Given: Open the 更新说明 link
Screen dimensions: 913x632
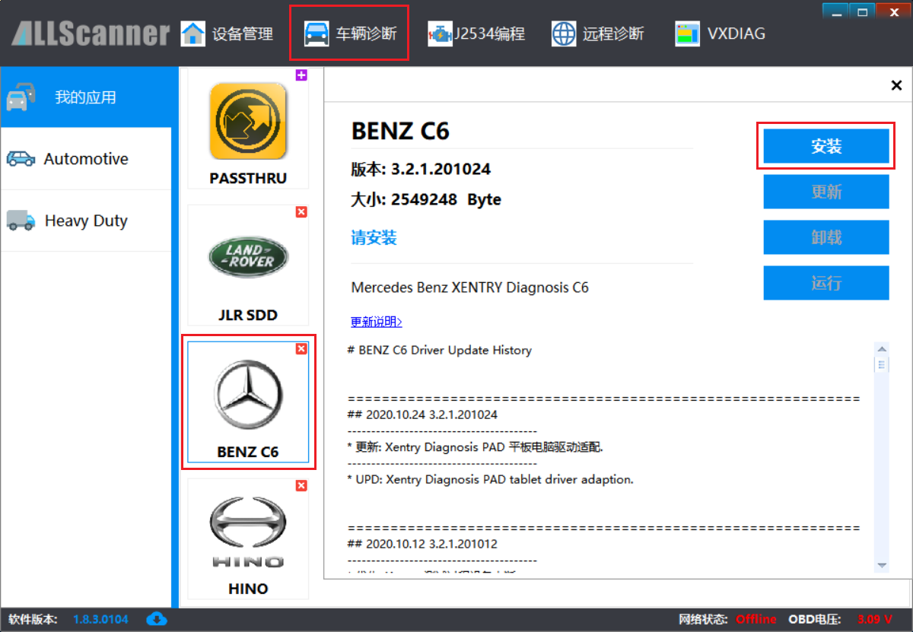Looking at the screenshot, I should (377, 322).
